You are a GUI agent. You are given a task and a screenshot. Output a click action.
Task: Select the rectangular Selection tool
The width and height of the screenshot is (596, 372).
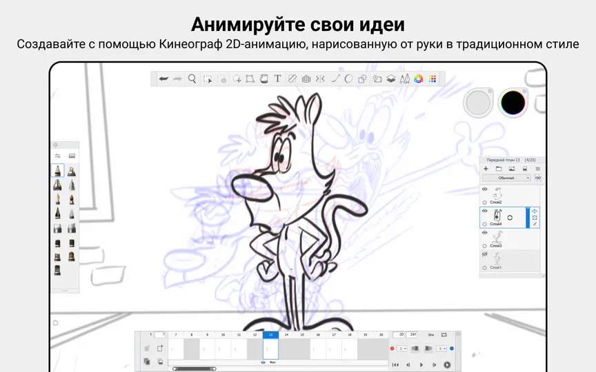208,79
